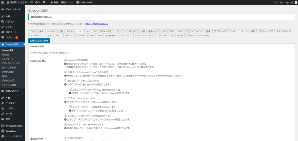The height and width of the screenshot is (141, 298).
Task: Open the お問い合わせ sidebar item
Action: tap(12, 91)
